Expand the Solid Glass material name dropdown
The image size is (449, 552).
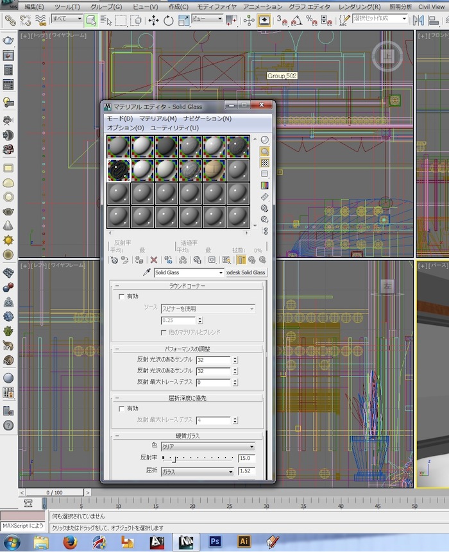pyautogui.click(x=221, y=272)
